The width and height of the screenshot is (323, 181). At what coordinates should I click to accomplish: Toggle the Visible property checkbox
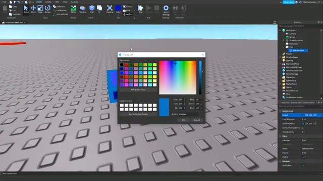point(303,157)
